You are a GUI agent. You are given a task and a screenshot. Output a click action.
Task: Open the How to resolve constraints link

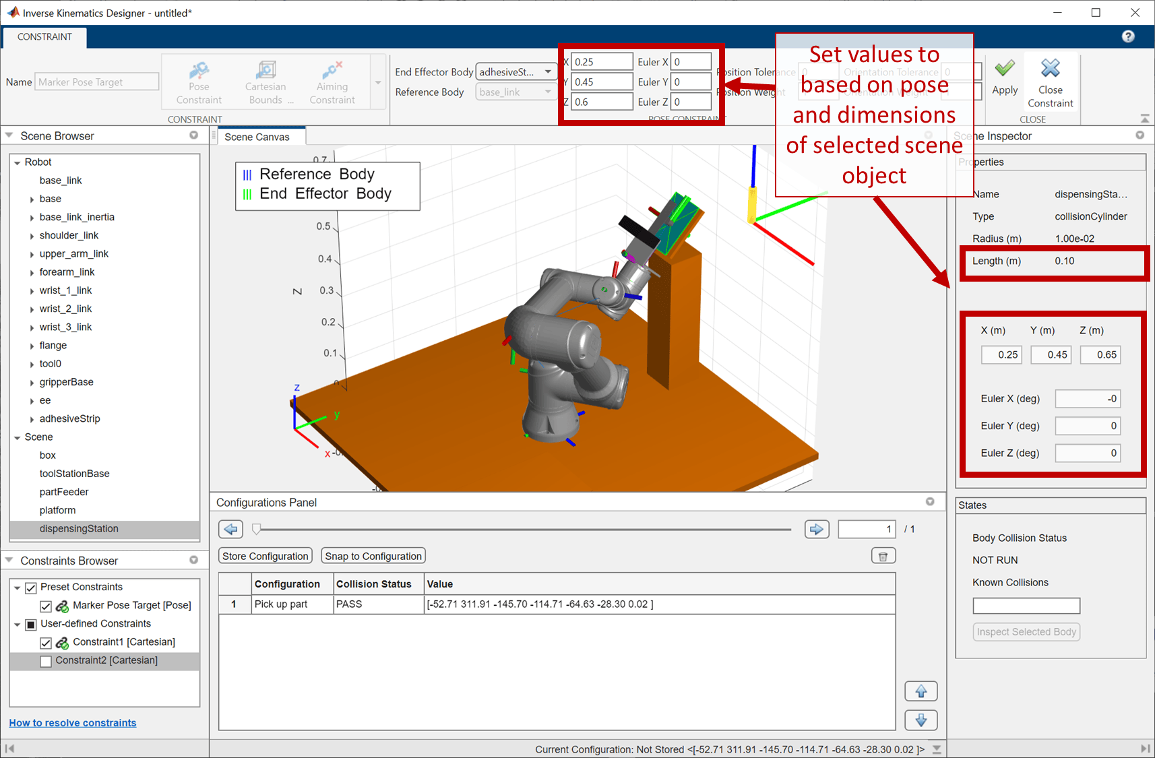click(73, 723)
